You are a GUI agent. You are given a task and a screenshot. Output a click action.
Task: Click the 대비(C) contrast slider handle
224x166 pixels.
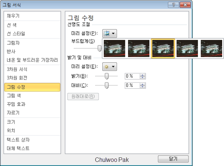tap(106, 85)
